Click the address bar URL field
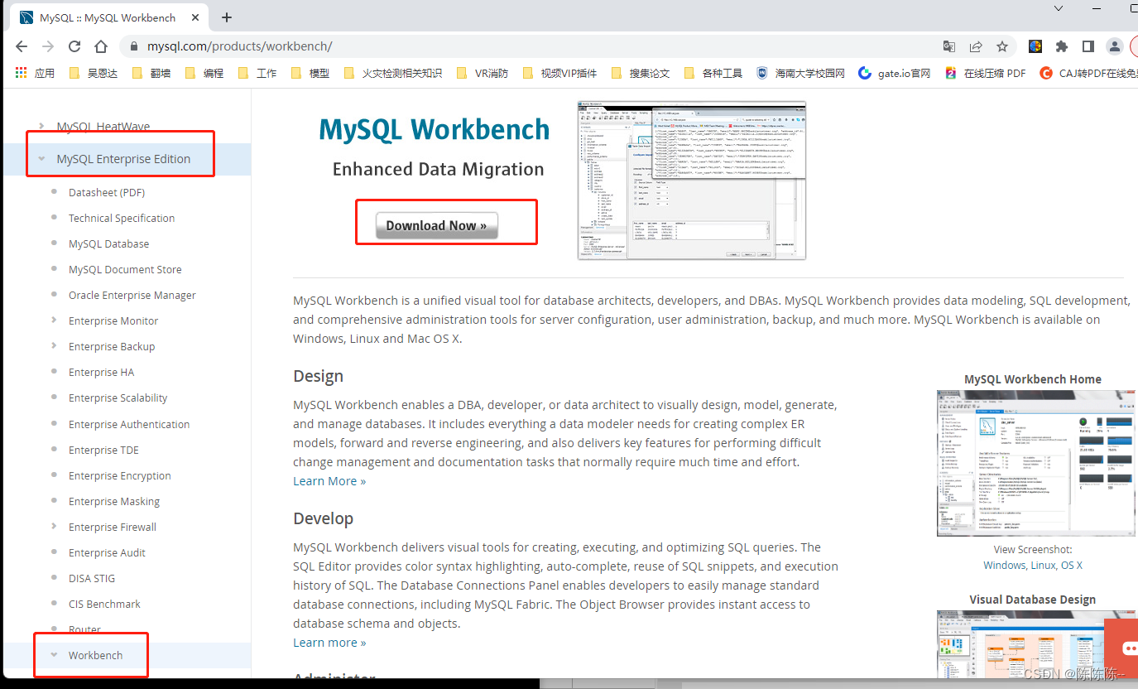 coord(530,46)
